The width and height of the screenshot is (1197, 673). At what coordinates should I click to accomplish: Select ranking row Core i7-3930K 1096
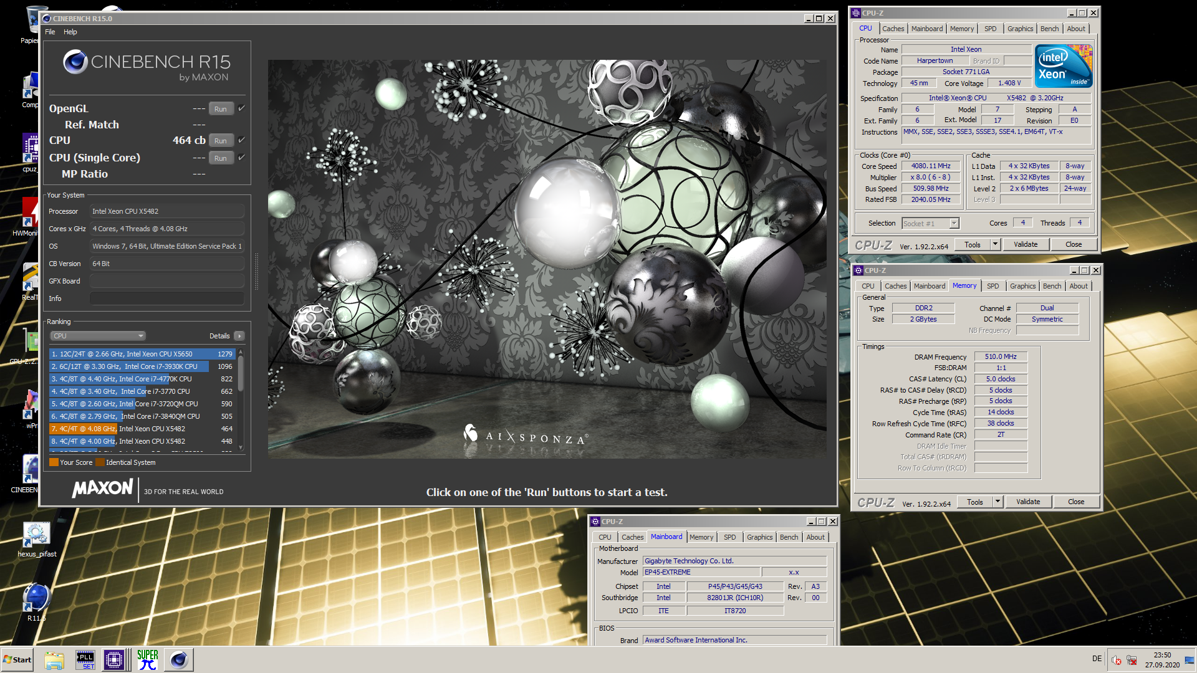142,366
